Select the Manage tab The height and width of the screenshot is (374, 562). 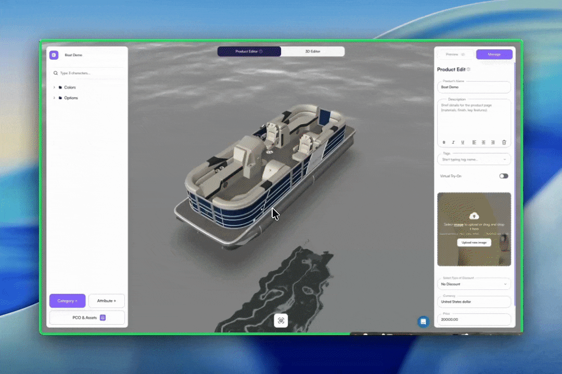[x=494, y=55]
